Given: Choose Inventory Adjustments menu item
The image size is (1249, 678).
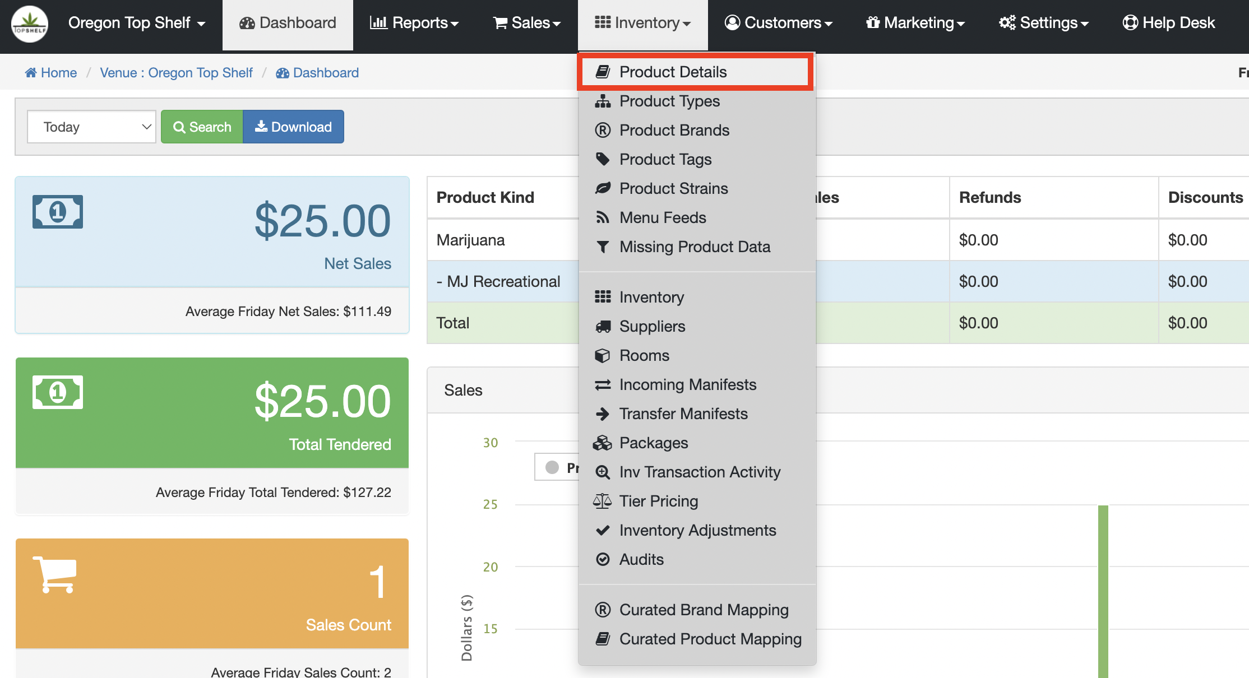Looking at the screenshot, I should tap(697, 530).
